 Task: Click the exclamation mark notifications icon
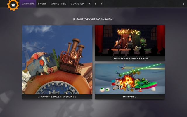pyautogui.click(x=95, y=4)
